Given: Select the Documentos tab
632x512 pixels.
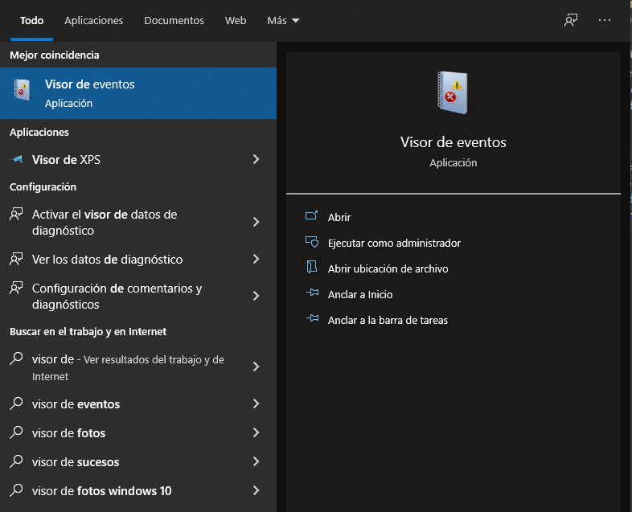Looking at the screenshot, I should pos(174,20).
